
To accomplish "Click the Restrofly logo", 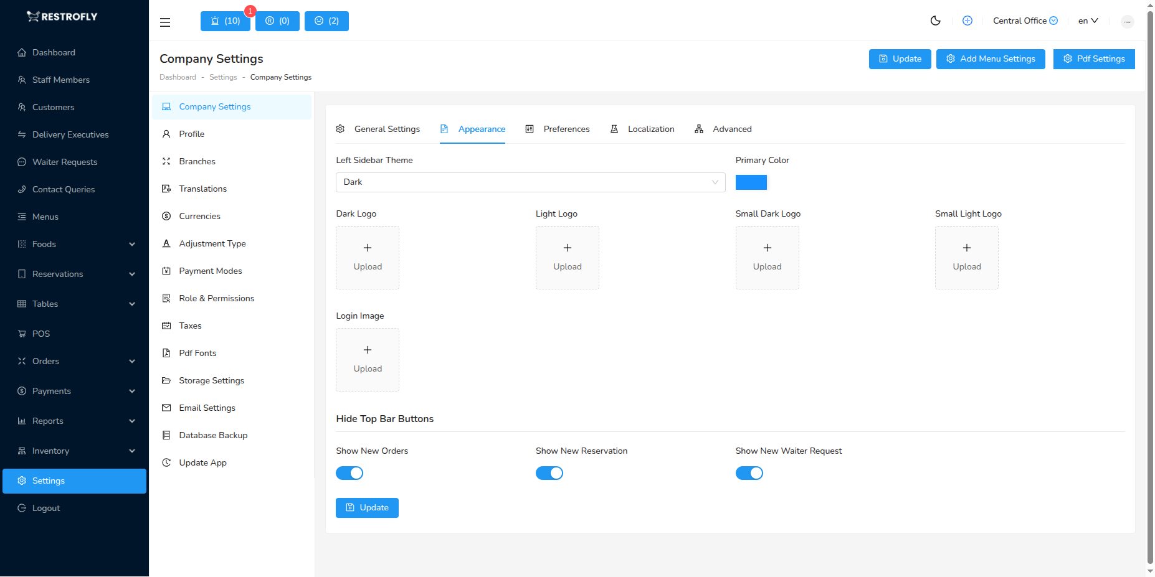I will [x=62, y=17].
